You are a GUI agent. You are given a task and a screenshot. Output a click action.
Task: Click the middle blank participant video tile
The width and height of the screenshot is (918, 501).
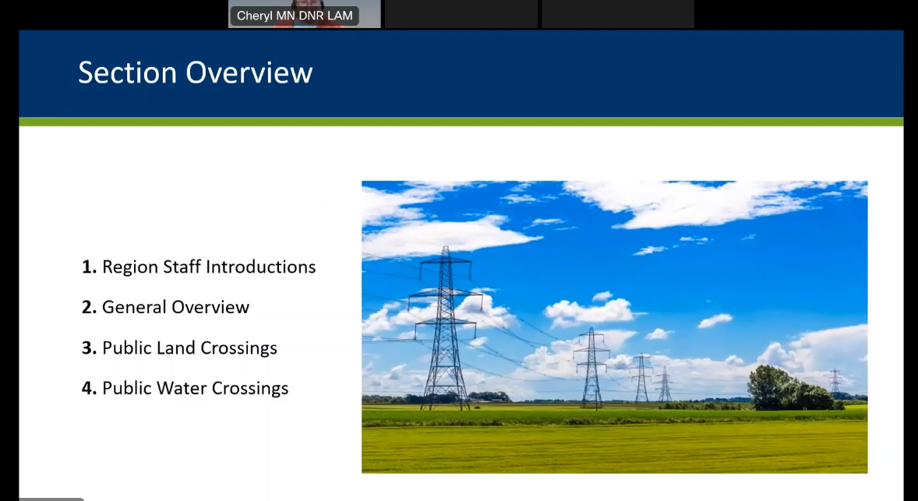461,14
